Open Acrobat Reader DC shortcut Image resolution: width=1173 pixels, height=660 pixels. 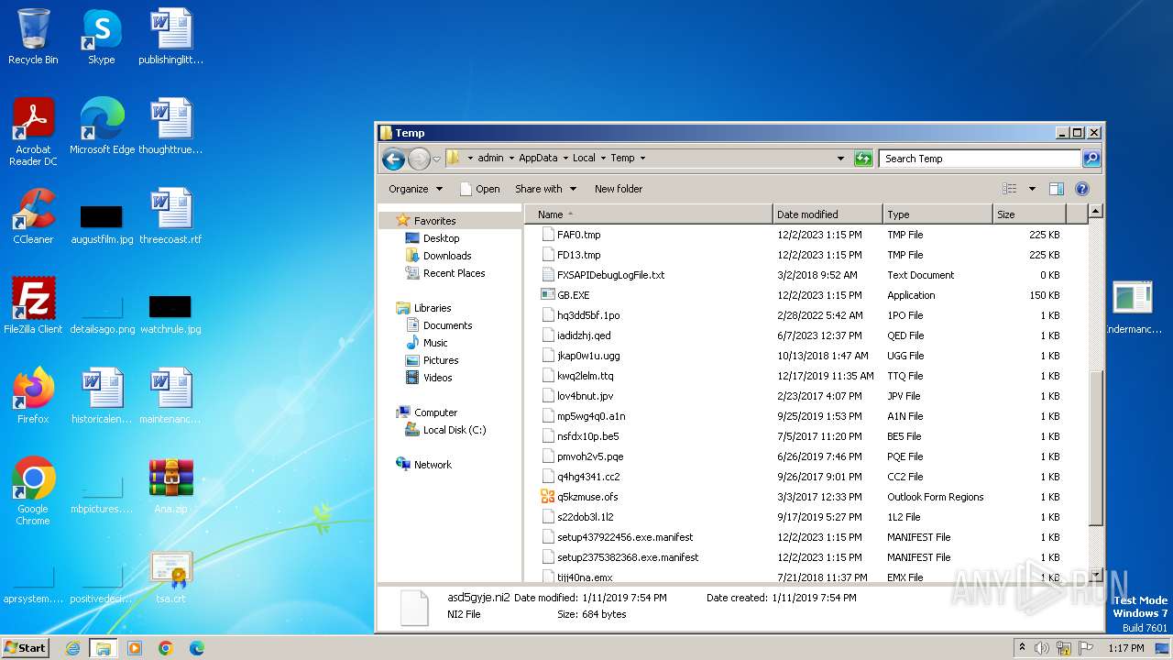coord(33,132)
